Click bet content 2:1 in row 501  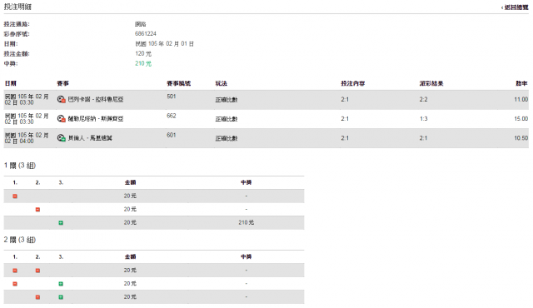(x=345, y=100)
